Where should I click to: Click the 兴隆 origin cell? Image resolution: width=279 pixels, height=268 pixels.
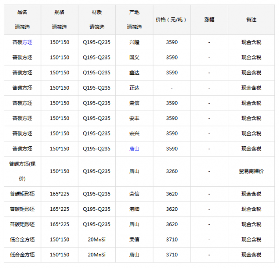pos(134,42)
